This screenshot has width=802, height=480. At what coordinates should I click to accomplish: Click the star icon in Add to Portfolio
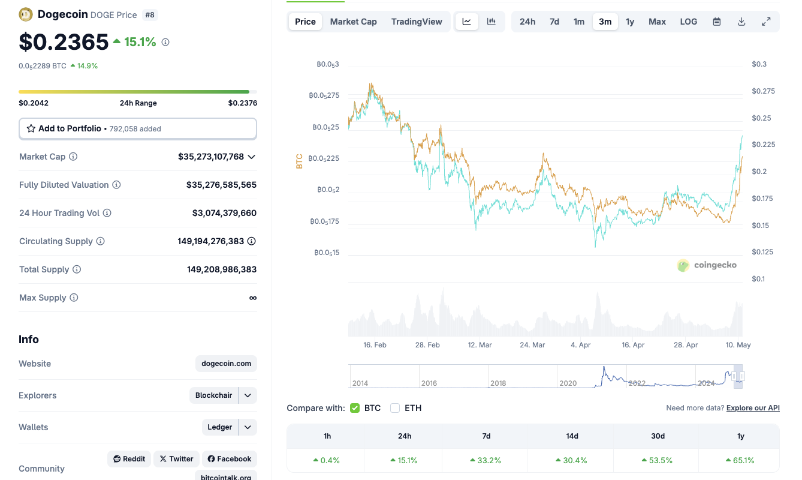31,128
